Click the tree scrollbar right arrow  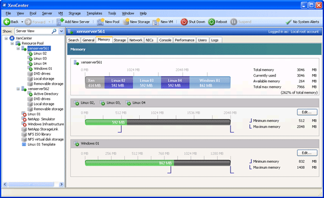(x=61, y=184)
